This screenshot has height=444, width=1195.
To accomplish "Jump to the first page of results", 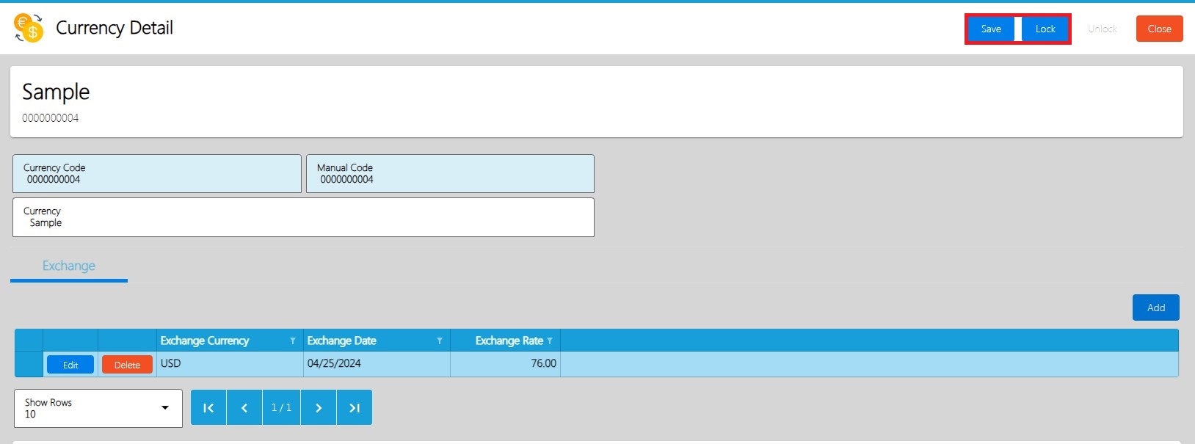I will (x=208, y=408).
